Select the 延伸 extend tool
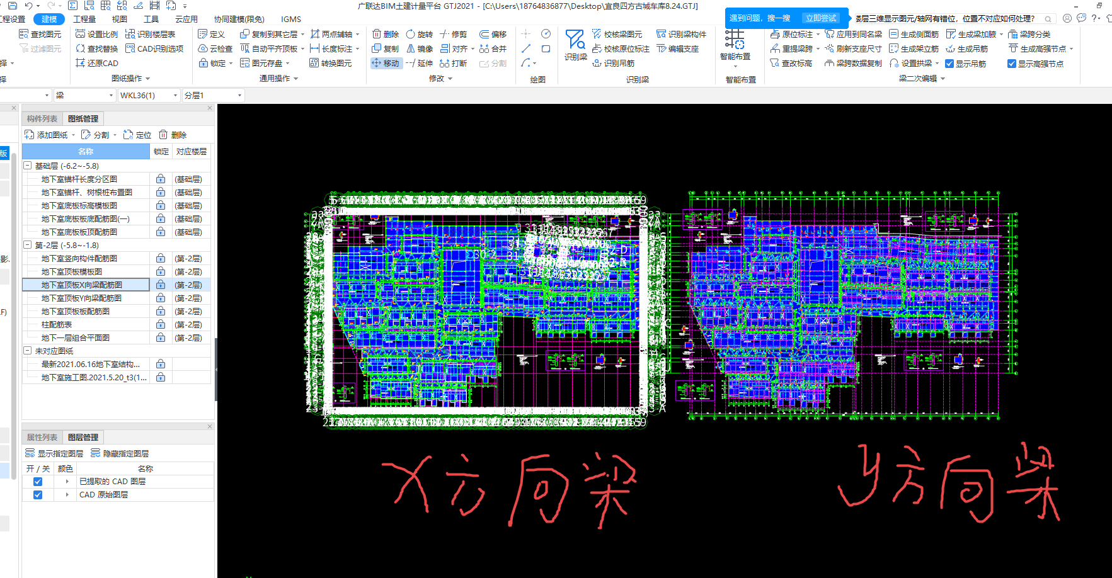Viewport: 1112px width, 578px height. click(x=420, y=63)
